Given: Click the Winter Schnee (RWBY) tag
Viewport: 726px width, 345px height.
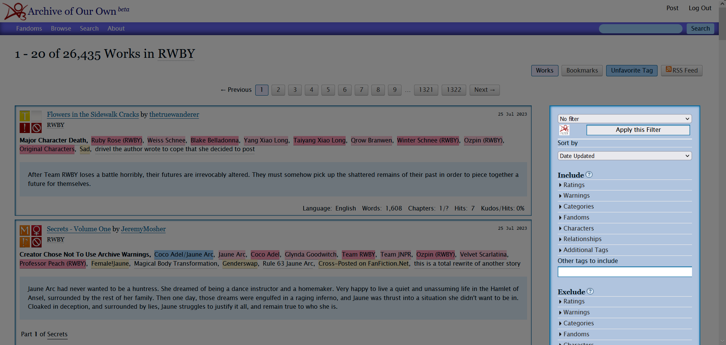Looking at the screenshot, I should pyautogui.click(x=428, y=140).
